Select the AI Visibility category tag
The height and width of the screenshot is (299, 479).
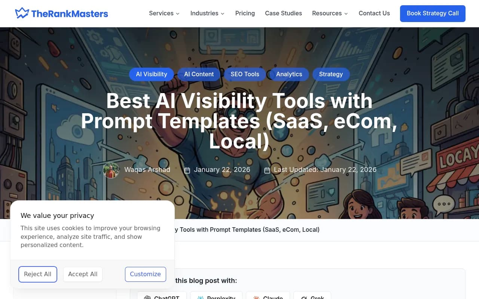151,74
